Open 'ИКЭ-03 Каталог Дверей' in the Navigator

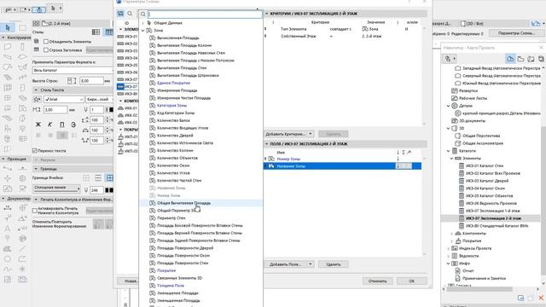click(487, 181)
